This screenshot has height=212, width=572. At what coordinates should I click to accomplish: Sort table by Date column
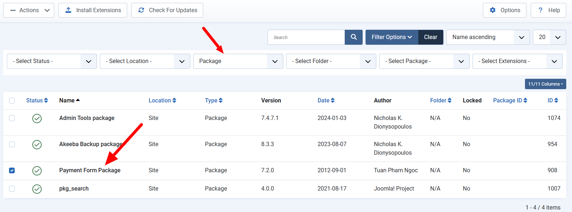(x=326, y=101)
